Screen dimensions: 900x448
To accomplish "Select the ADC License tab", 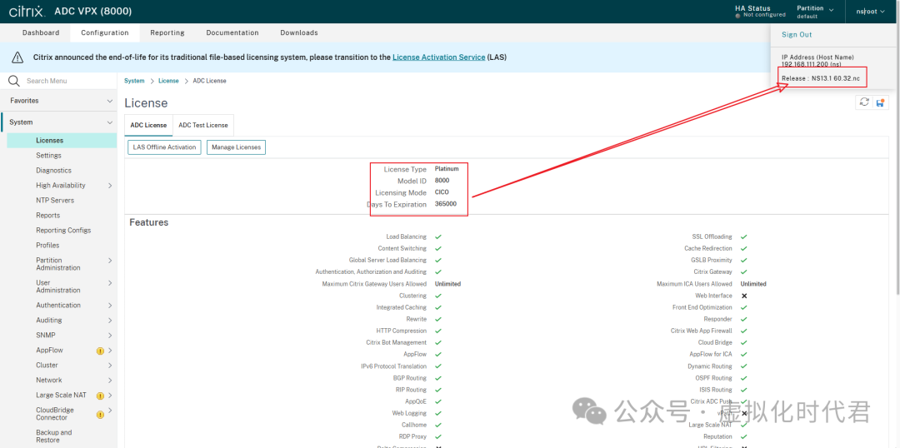I will 148,125.
